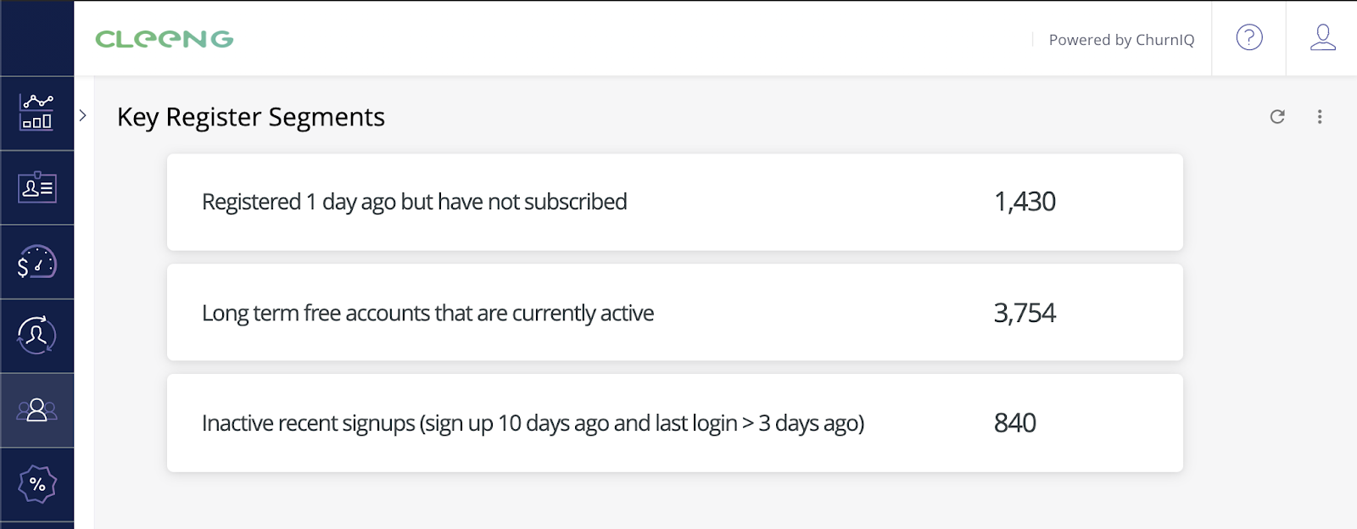Expand the sidebar with the chevron arrow
This screenshot has width=1357, height=529.
coord(83,115)
